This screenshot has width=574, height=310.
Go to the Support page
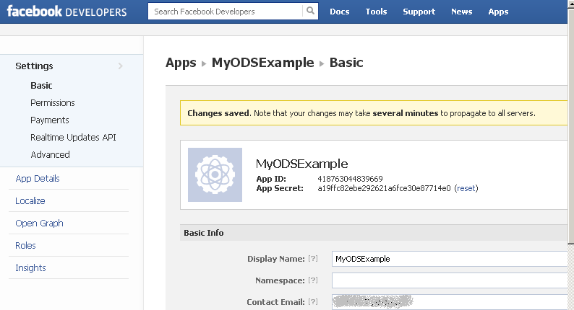pyautogui.click(x=419, y=12)
